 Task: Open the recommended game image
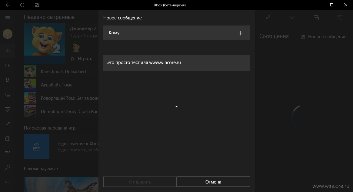pyautogui.click(x=61, y=184)
